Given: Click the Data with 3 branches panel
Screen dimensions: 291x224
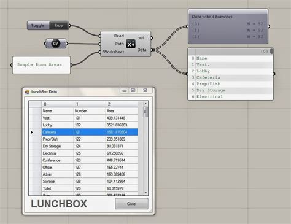Looking at the screenshot, I should click(228, 26).
